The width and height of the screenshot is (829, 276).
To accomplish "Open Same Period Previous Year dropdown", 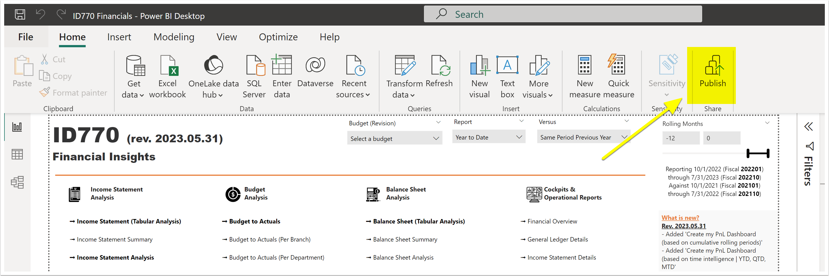I will (x=583, y=137).
